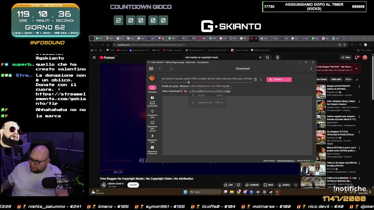This screenshot has height=210, width=374.
Task: Like the video with the thumbs-up
Action: (x=228, y=185)
